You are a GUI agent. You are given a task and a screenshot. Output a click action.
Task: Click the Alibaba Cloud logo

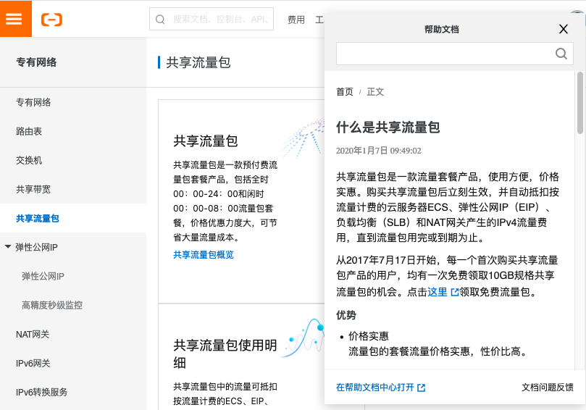pyautogui.click(x=52, y=20)
